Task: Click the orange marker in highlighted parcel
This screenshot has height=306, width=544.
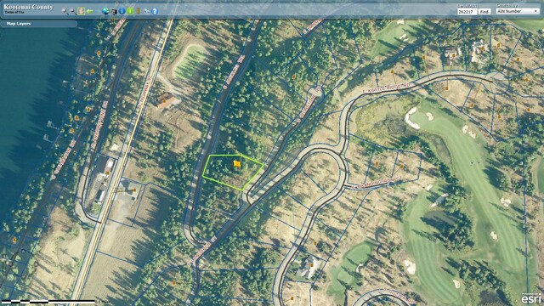Action: click(237, 163)
